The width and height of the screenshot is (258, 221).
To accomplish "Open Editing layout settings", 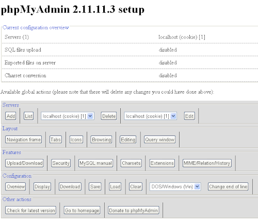I will 128,140.
